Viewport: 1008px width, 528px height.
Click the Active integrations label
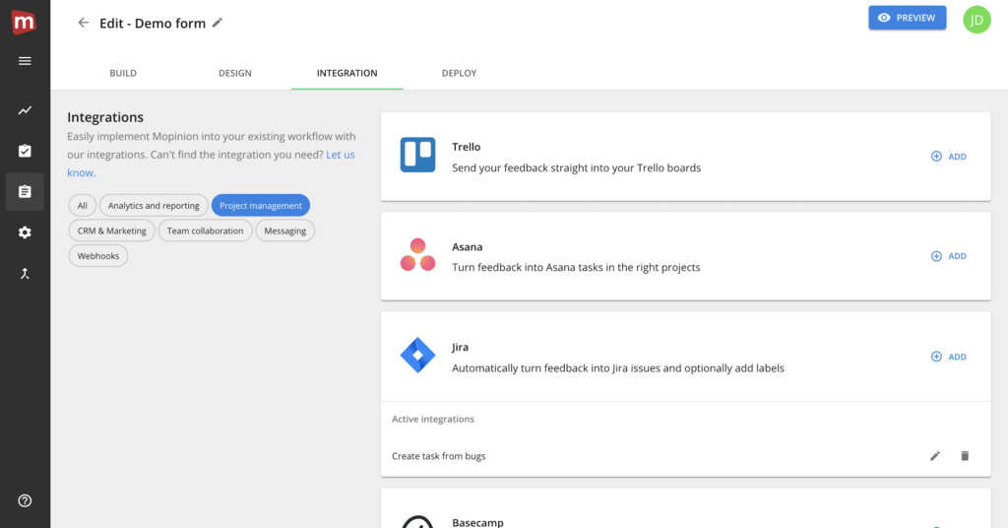tap(433, 419)
